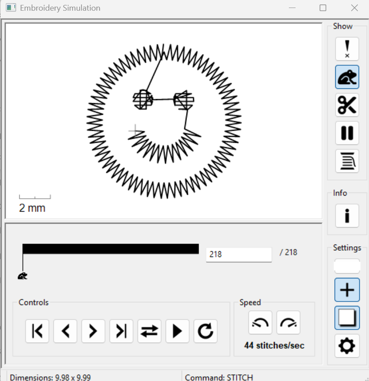Toggle color changes thread spool button
369x381 pixels.
pyautogui.click(x=347, y=161)
